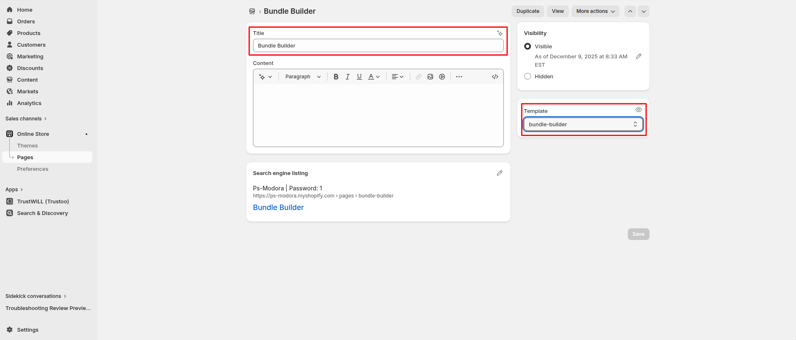Open the text color dropdown
796x340 pixels.
point(374,77)
